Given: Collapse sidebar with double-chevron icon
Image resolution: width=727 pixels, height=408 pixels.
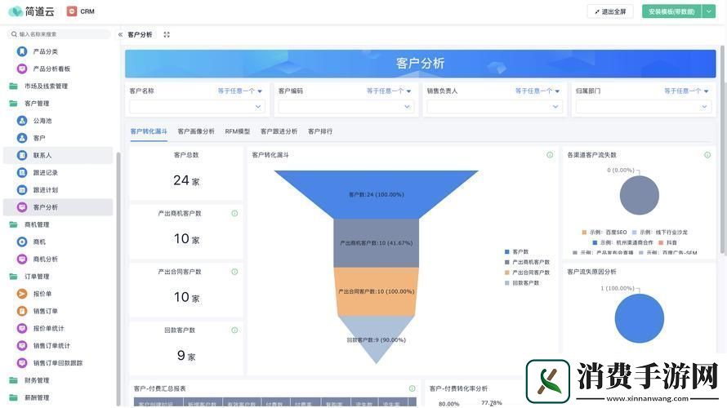Looking at the screenshot, I should [x=120, y=35].
